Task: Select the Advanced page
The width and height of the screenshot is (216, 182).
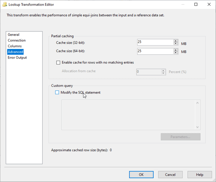Action: point(15,52)
